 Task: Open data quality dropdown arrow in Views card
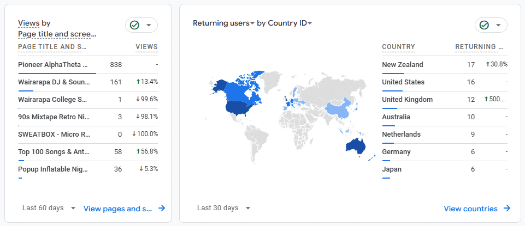coord(149,26)
